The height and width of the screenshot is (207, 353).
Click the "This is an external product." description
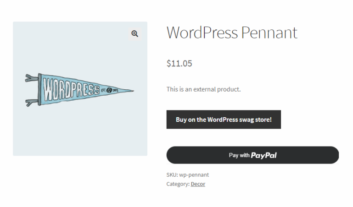203,89
